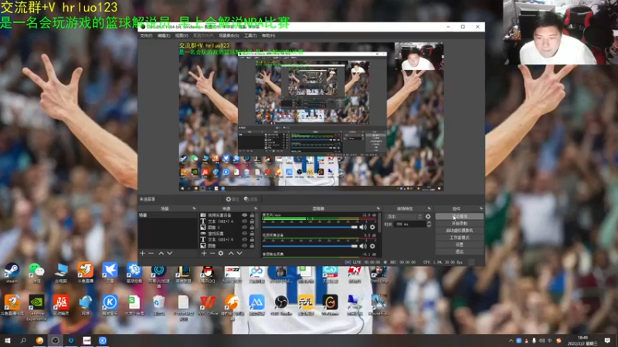The height and width of the screenshot is (347, 618).
Task: Open the 编辑(E) menu
Action: coord(164,35)
